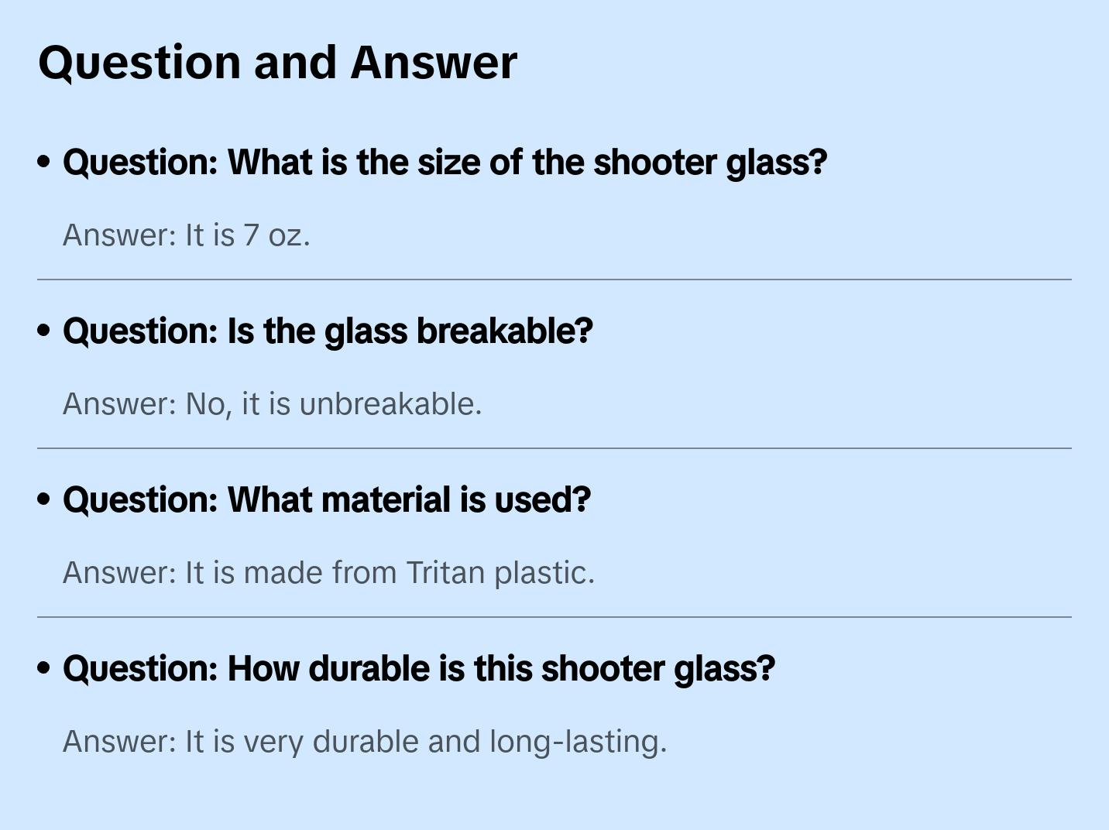Click the "Question and Answer" heading
This screenshot has height=830, width=1109.
[277, 62]
